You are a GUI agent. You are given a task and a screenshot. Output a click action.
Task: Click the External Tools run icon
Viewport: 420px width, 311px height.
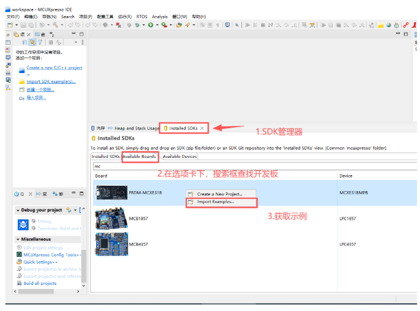[164, 25]
